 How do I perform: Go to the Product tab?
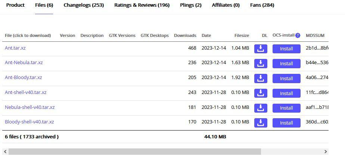point(15,5)
